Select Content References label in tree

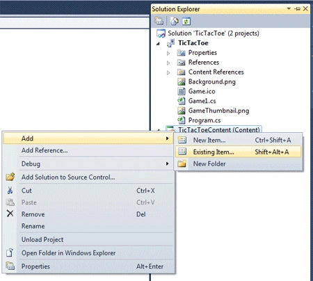point(216,72)
